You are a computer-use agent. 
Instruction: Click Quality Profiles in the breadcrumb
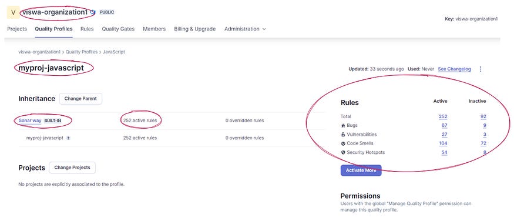pos(82,52)
